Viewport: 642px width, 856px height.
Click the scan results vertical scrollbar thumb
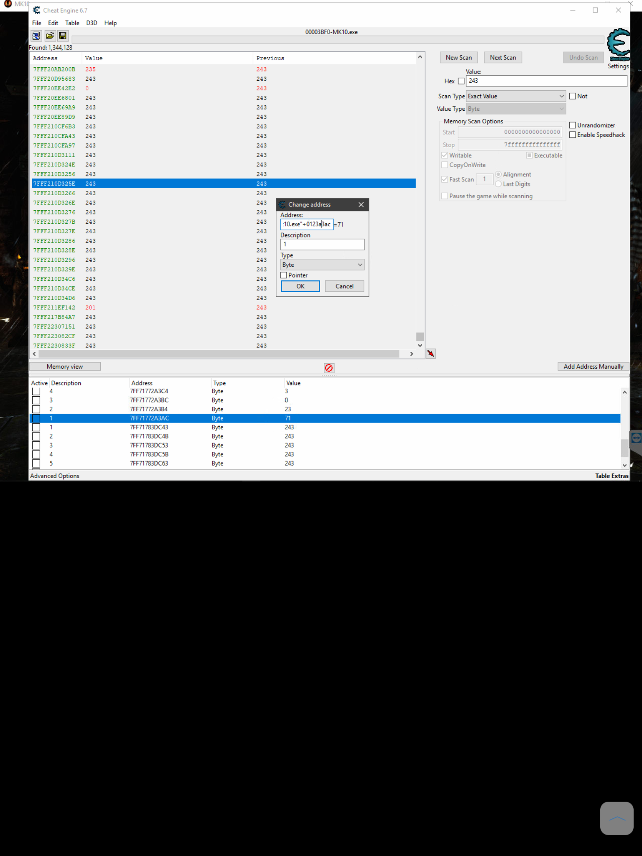tap(420, 337)
